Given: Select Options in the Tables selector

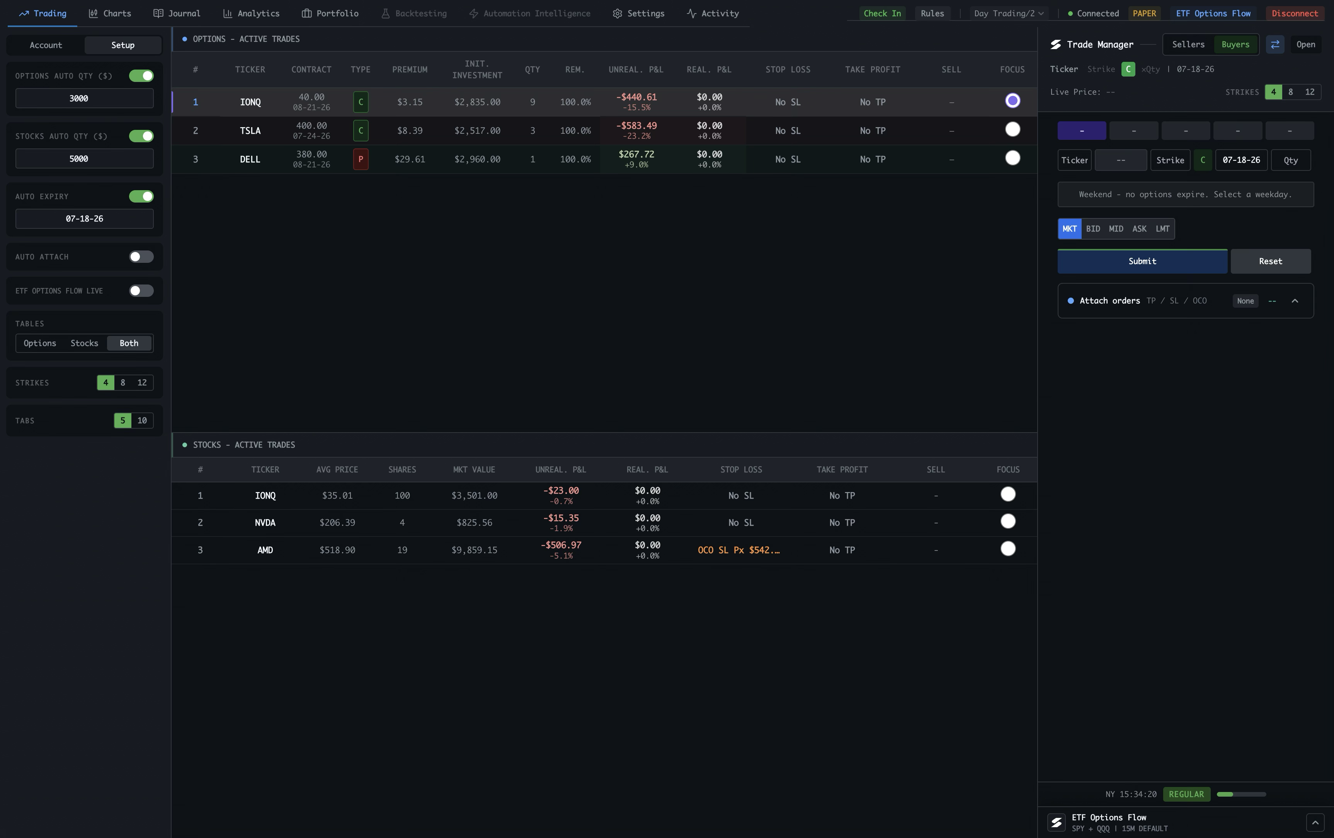Looking at the screenshot, I should coord(40,343).
